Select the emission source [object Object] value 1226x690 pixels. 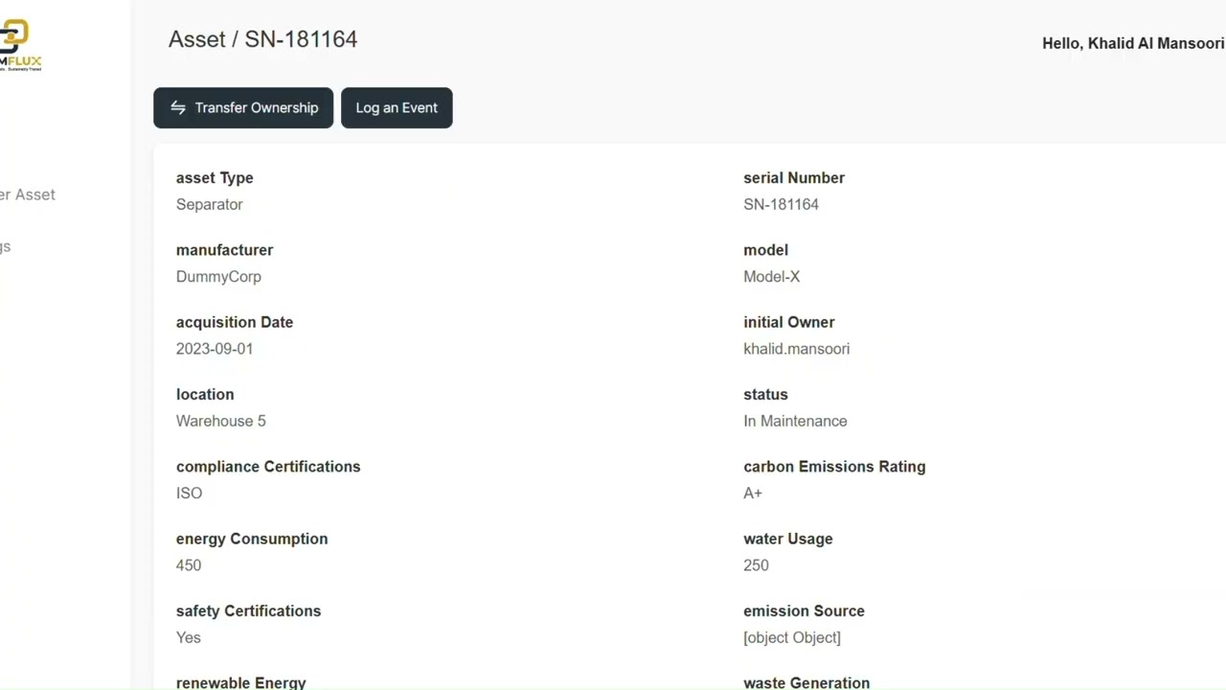pos(792,637)
